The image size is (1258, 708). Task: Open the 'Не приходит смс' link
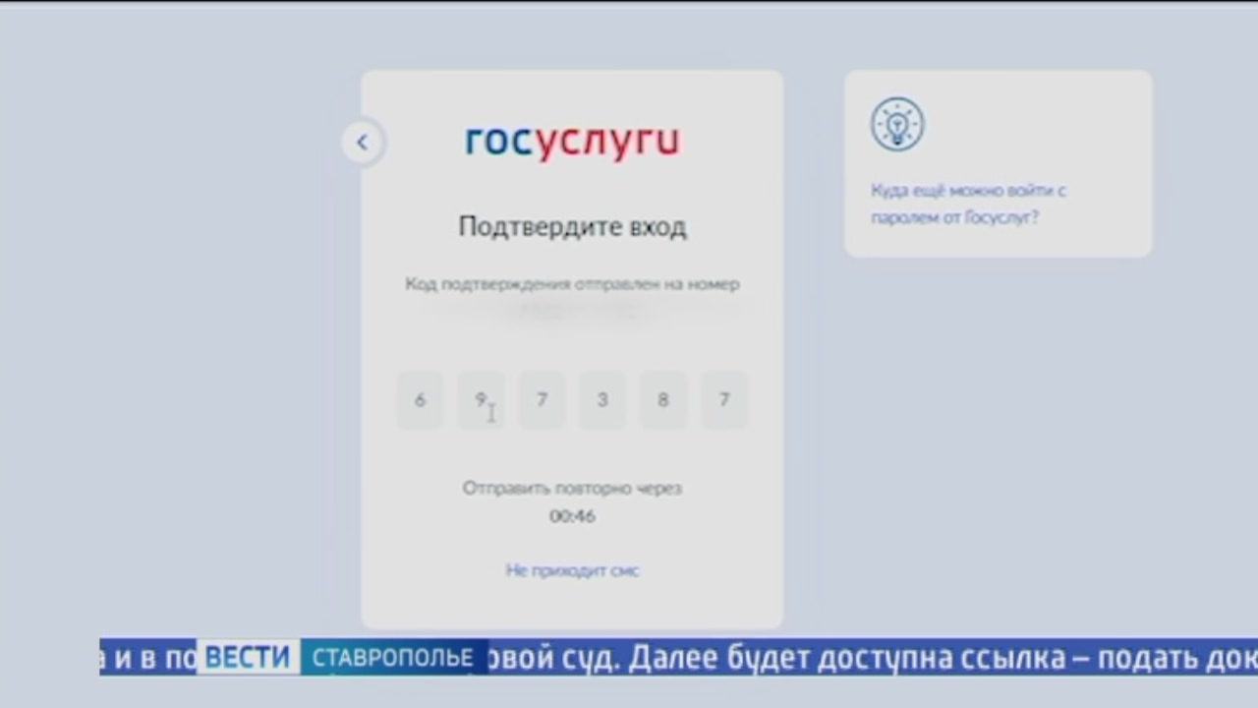tap(572, 570)
